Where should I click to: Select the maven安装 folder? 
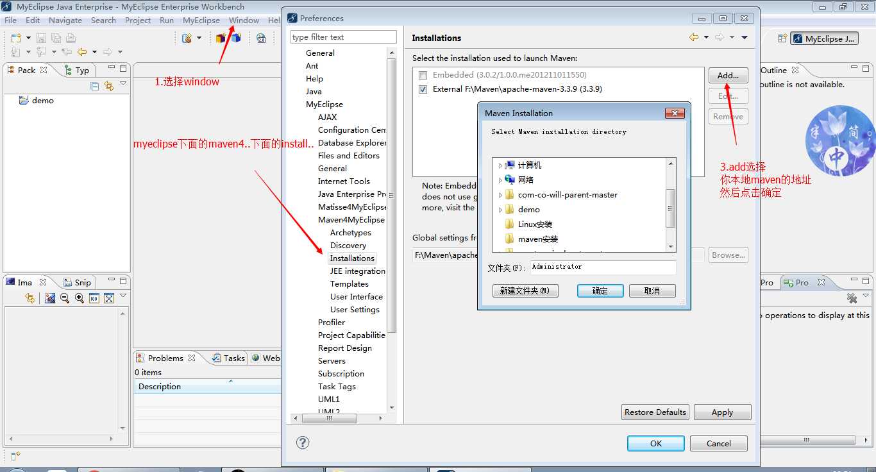point(538,239)
